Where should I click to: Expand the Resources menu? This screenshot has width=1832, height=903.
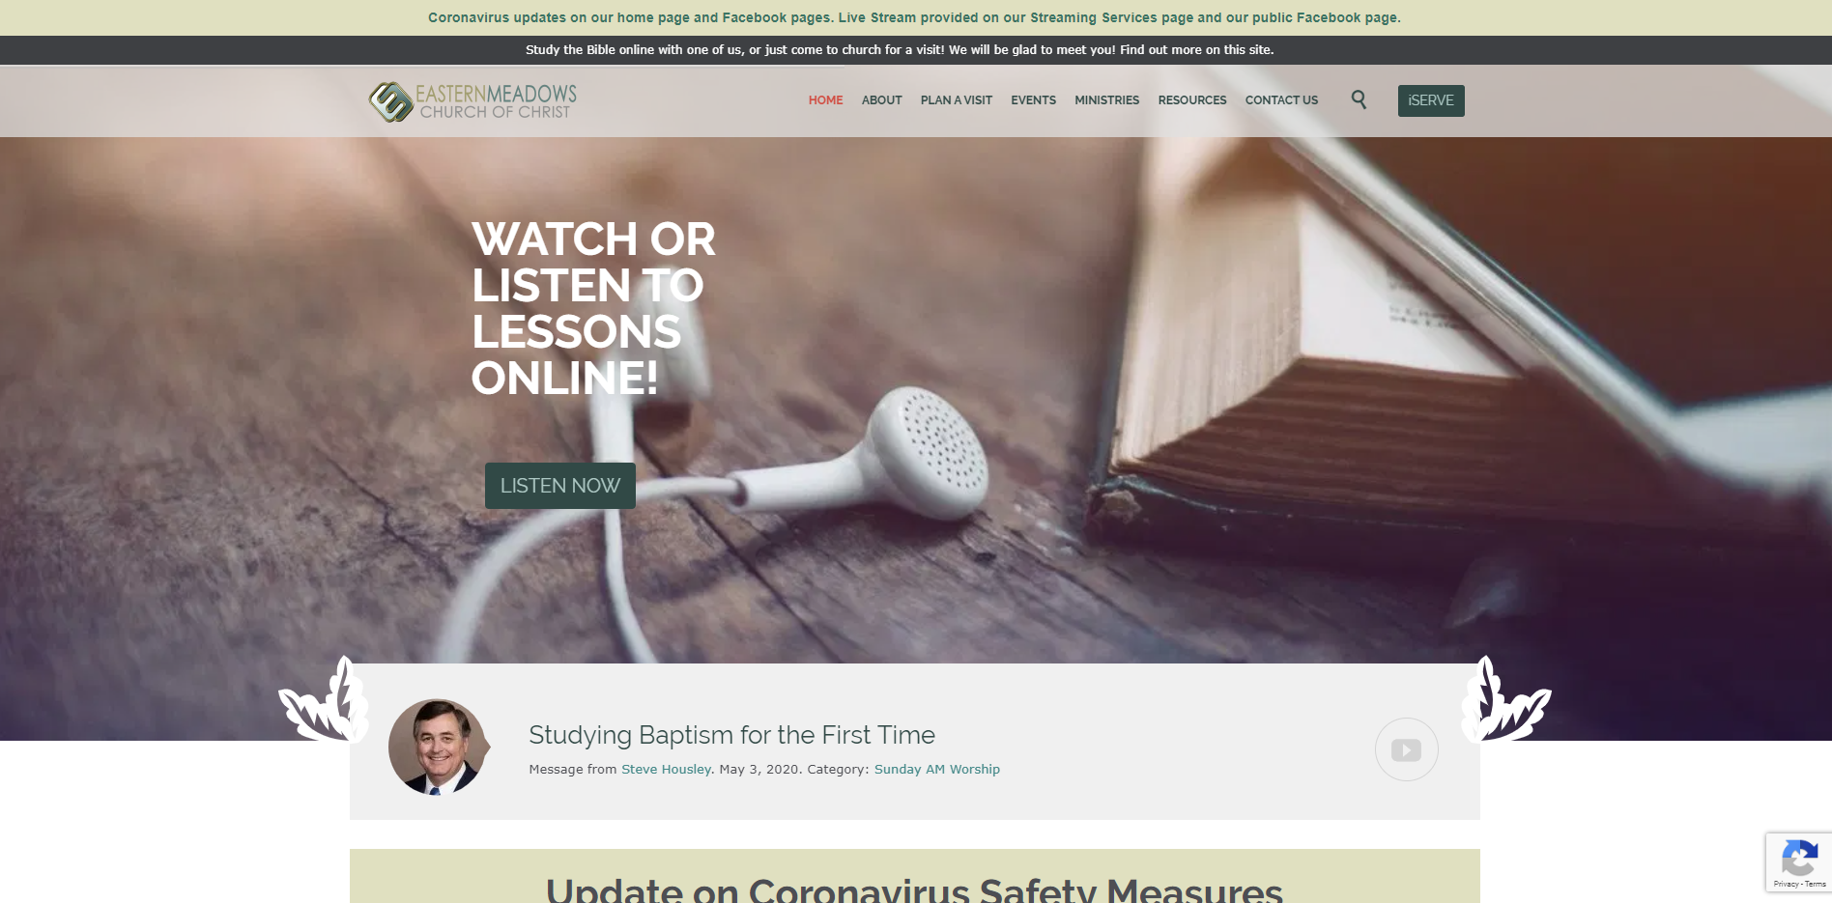coord(1191,100)
